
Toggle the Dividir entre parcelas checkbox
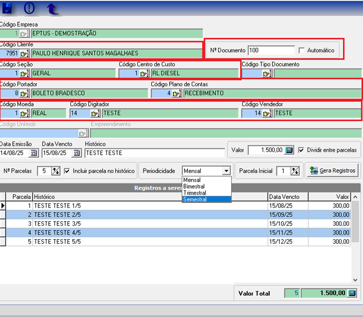[x=301, y=150]
